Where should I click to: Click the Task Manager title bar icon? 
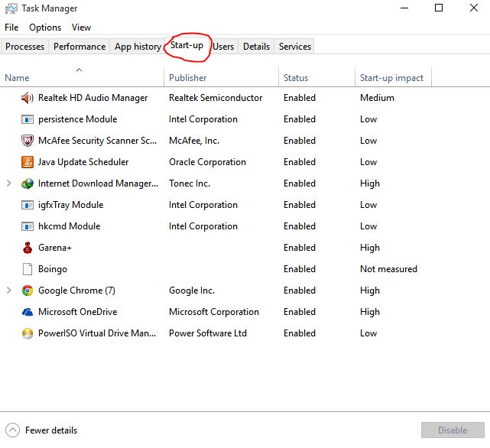pyautogui.click(x=11, y=8)
